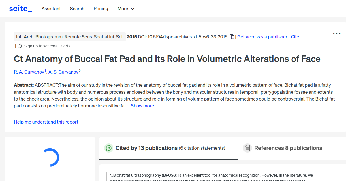Open R. A. Guryanov author profile

29,72
